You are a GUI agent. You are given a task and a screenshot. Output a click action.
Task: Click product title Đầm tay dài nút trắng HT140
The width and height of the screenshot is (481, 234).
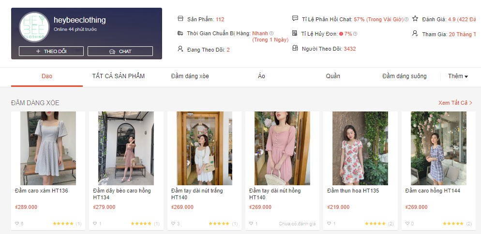click(197, 194)
